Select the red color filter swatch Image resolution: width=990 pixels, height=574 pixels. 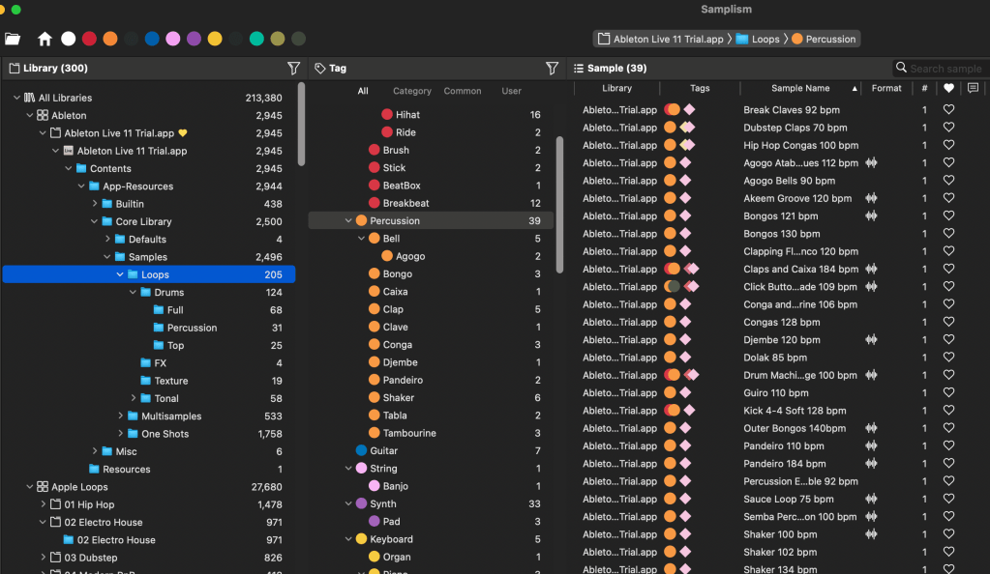[89, 39]
